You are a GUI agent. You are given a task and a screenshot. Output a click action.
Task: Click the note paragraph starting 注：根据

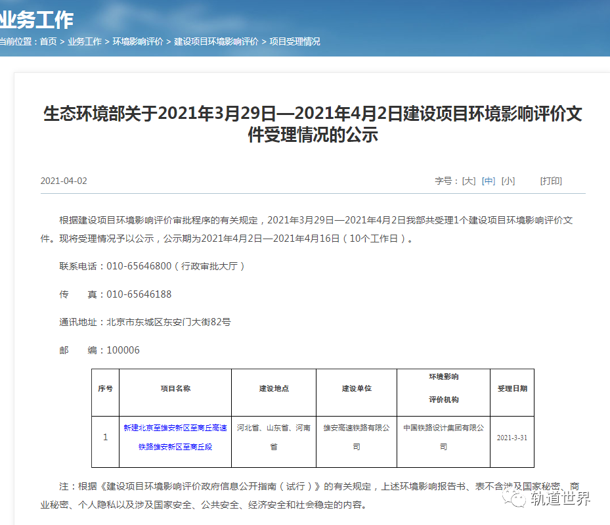pos(310,495)
